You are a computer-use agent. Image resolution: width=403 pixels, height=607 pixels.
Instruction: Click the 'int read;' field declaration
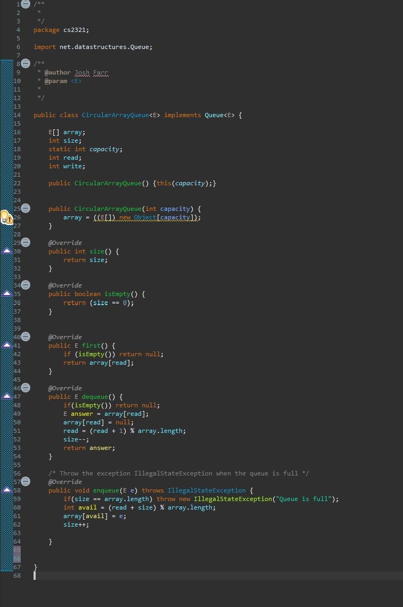[65, 158]
